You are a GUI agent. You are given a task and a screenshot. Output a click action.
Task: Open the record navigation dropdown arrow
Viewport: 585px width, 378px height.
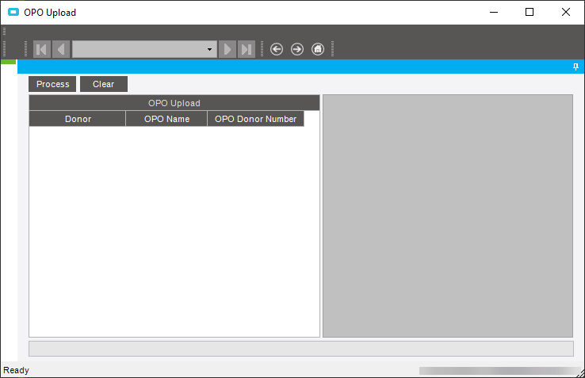pyautogui.click(x=210, y=49)
